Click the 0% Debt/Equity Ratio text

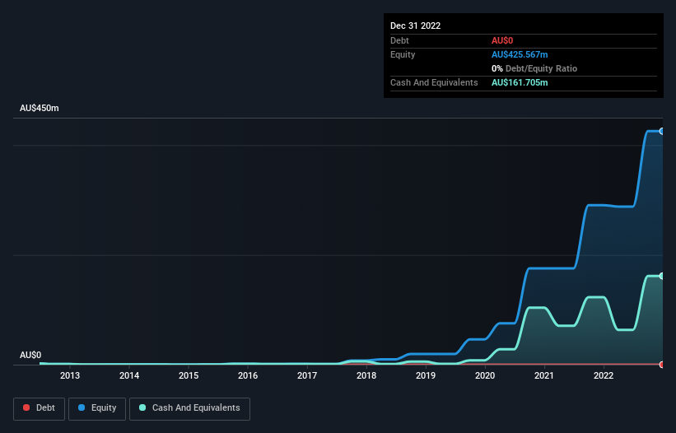click(534, 68)
